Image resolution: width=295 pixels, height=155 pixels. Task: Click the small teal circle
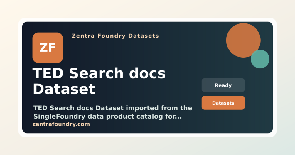(x=260, y=59)
